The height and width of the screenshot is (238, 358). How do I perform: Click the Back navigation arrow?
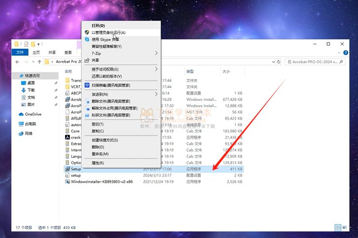pos(18,62)
